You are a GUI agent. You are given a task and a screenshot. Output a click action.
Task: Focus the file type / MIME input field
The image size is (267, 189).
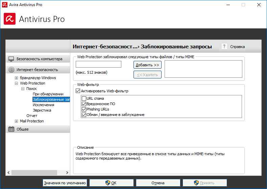(98, 64)
